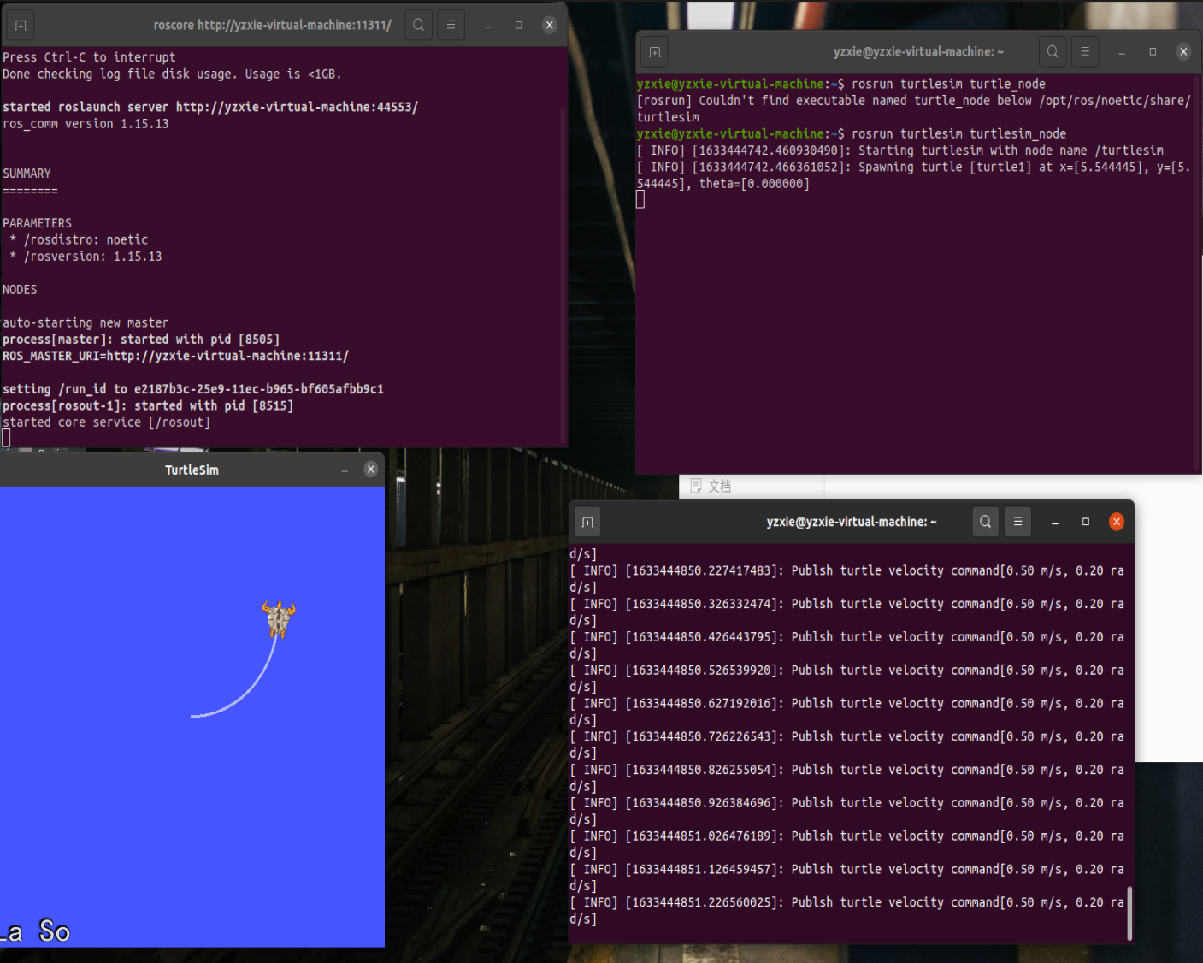Click 'process[master]: started with pid [8505]'
The image size is (1203, 963).
(141, 340)
